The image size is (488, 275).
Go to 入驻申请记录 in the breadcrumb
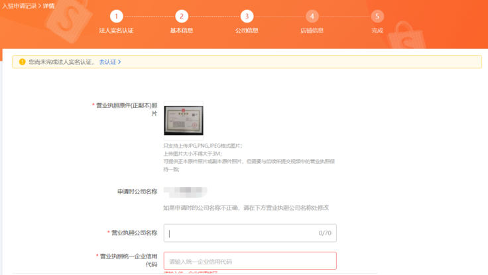(x=19, y=6)
